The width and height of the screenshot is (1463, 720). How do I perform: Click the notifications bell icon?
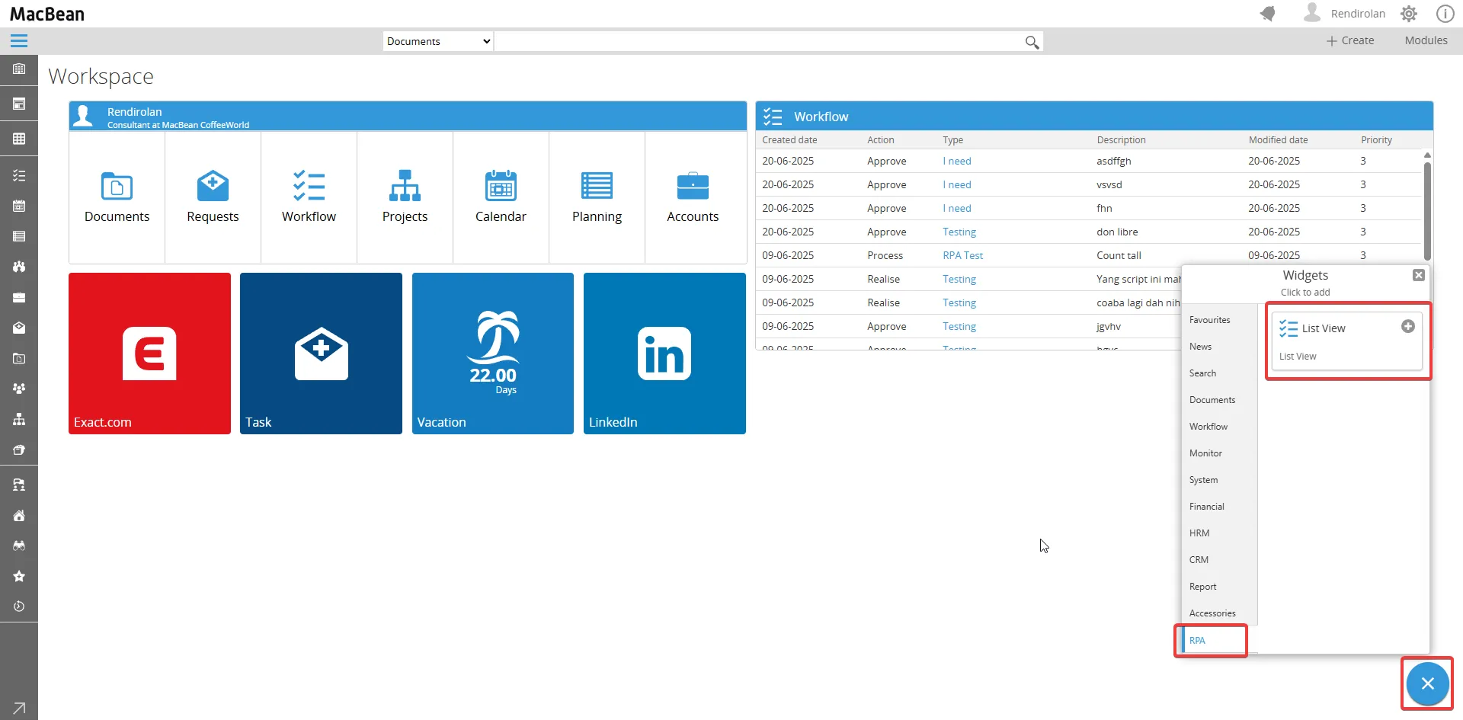coord(1267,13)
